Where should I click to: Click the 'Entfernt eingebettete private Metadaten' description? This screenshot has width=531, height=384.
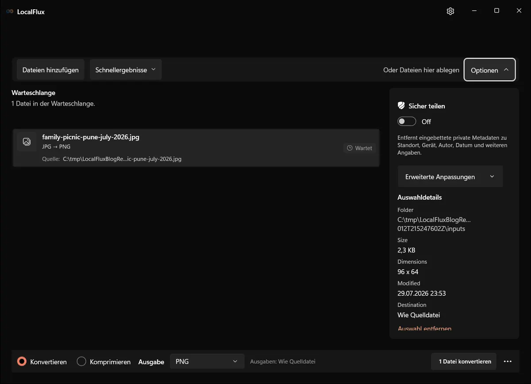[452, 145]
